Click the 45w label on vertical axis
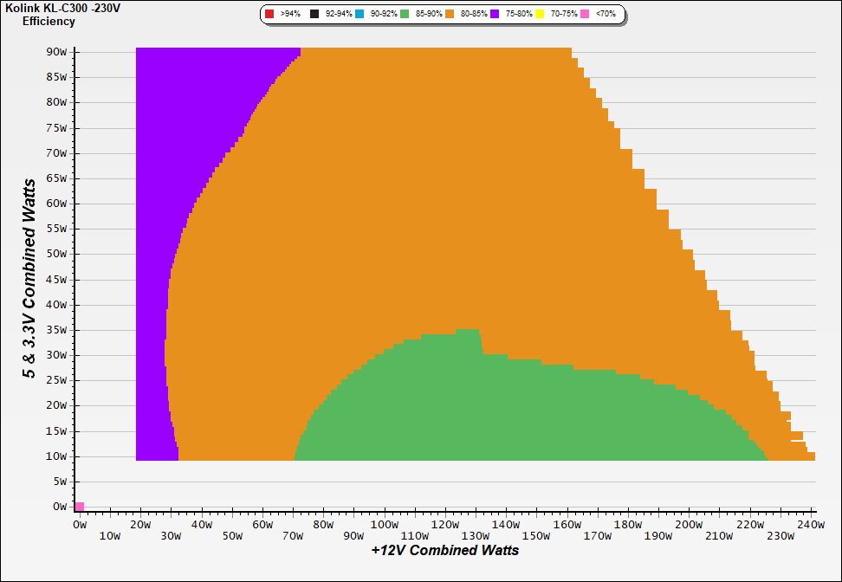 point(57,280)
